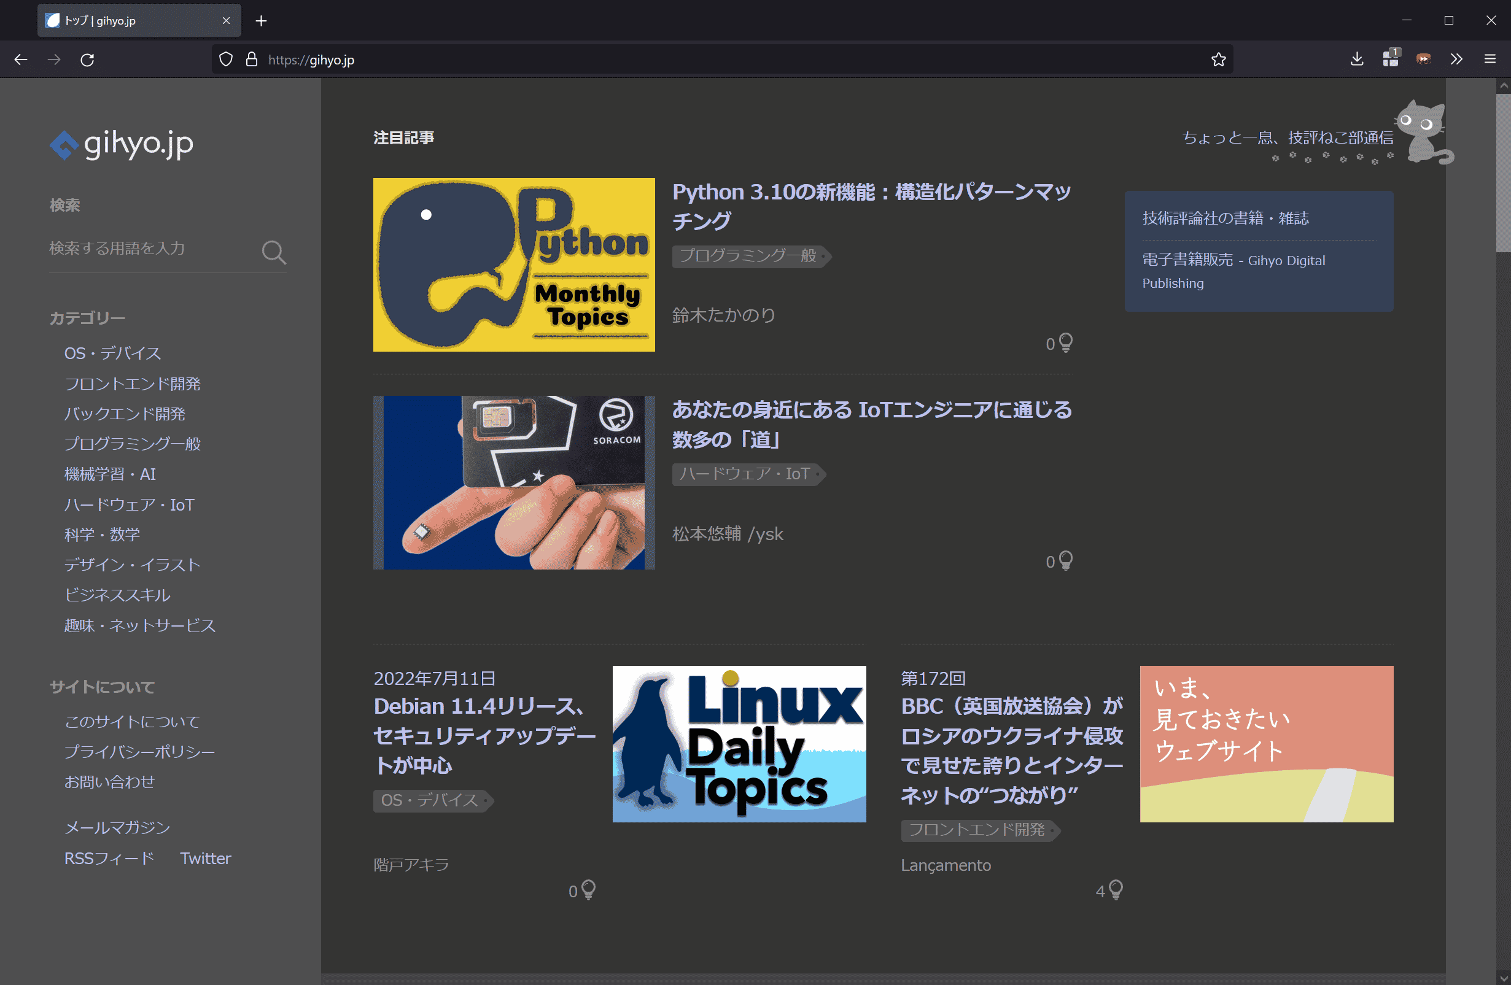Click the lightbulb icon with count 4
This screenshot has height=985, width=1511.
pos(1116,890)
